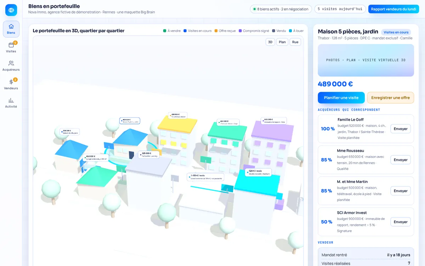The width and height of the screenshot is (425, 266).
Task: Open the Biens section in sidebar
Action: (x=11, y=29)
